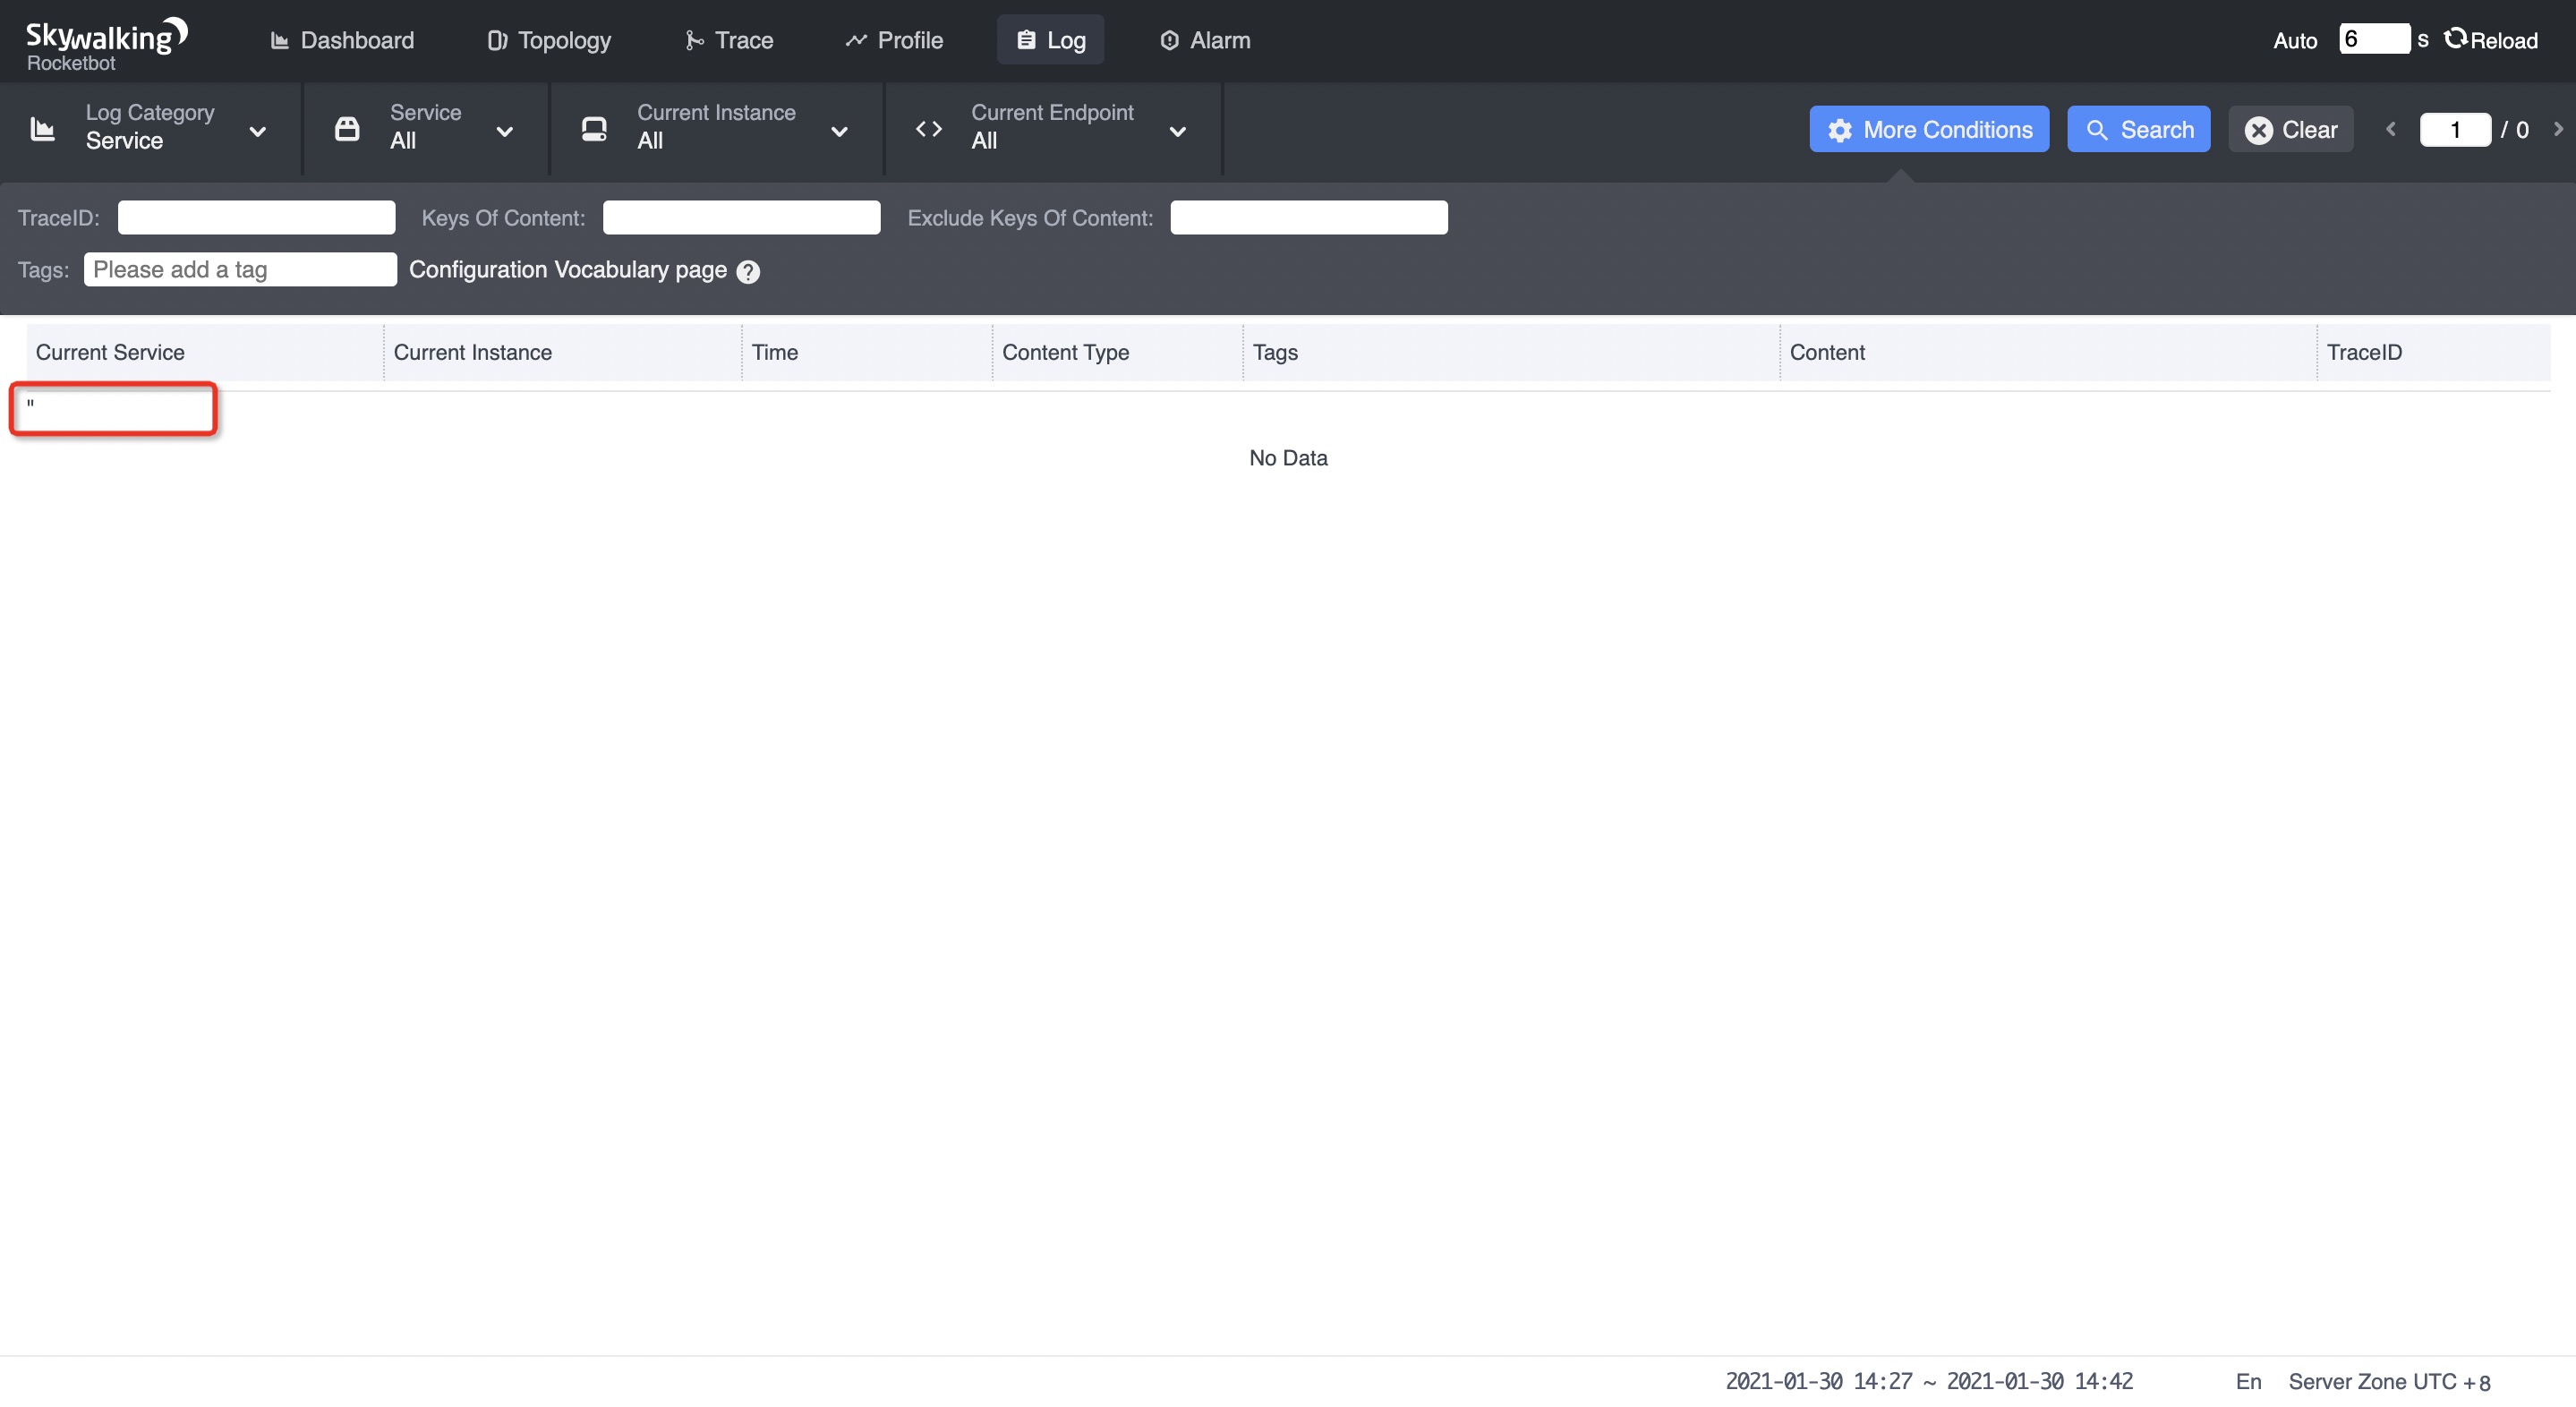The width and height of the screenshot is (2576, 1407).
Task: Click the Reload refresh icon
Action: (2455, 39)
